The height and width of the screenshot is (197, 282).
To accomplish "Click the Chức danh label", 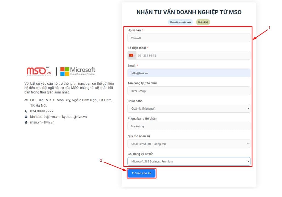I will pos(135,101).
